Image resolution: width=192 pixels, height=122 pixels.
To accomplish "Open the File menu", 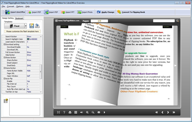I will (x=3, y=6).
